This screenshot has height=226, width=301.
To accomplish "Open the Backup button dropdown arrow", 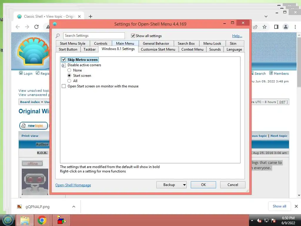I will (x=184, y=185).
